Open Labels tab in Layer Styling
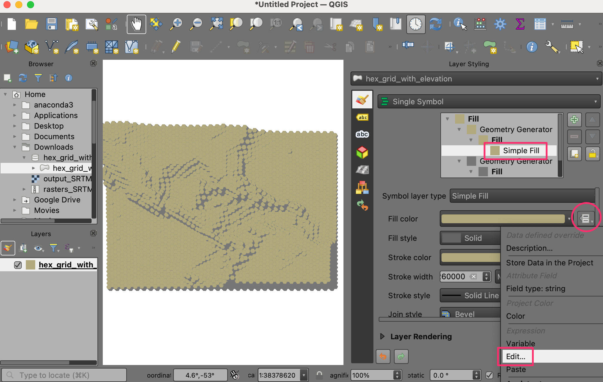 [x=362, y=117]
